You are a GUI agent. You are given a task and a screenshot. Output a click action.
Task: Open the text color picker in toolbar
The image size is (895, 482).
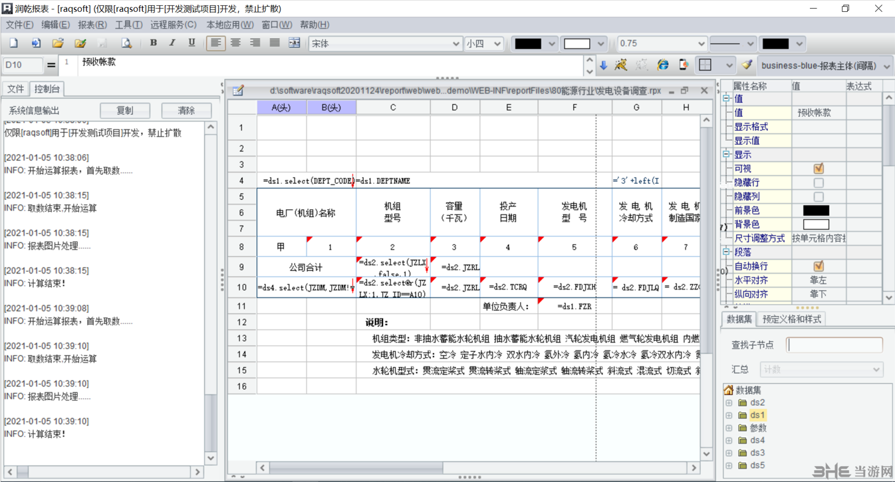tap(535, 44)
